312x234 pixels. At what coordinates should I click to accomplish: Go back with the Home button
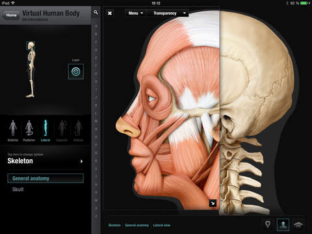pyautogui.click(x=10, y=15)
